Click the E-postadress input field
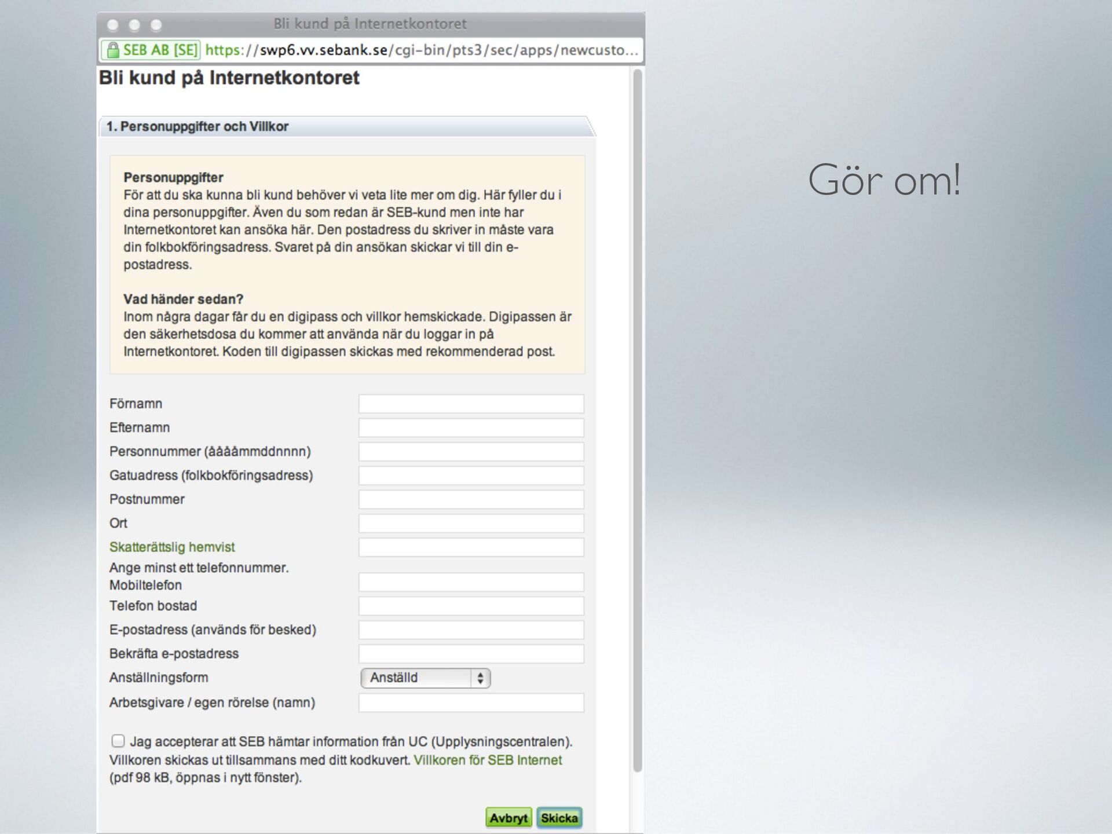This screenshot has width=1112, height=834. (x=471, y=630)
